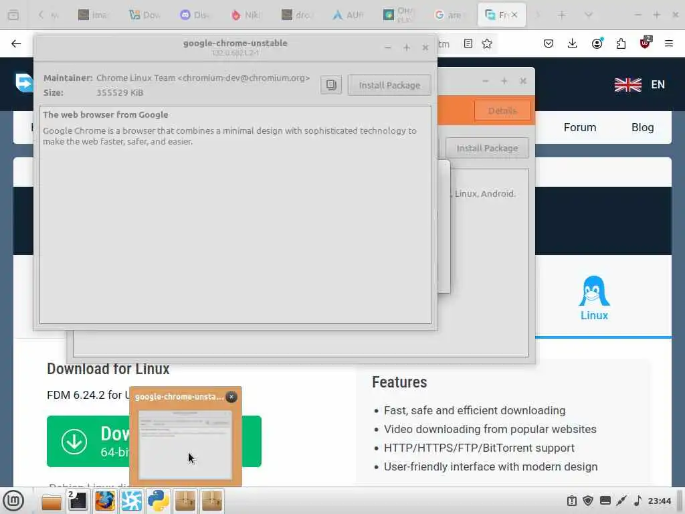Click 'HTTP/HTTPS/FTP/BitTorrent support' text
685x514 pixels.
[479, 448]
